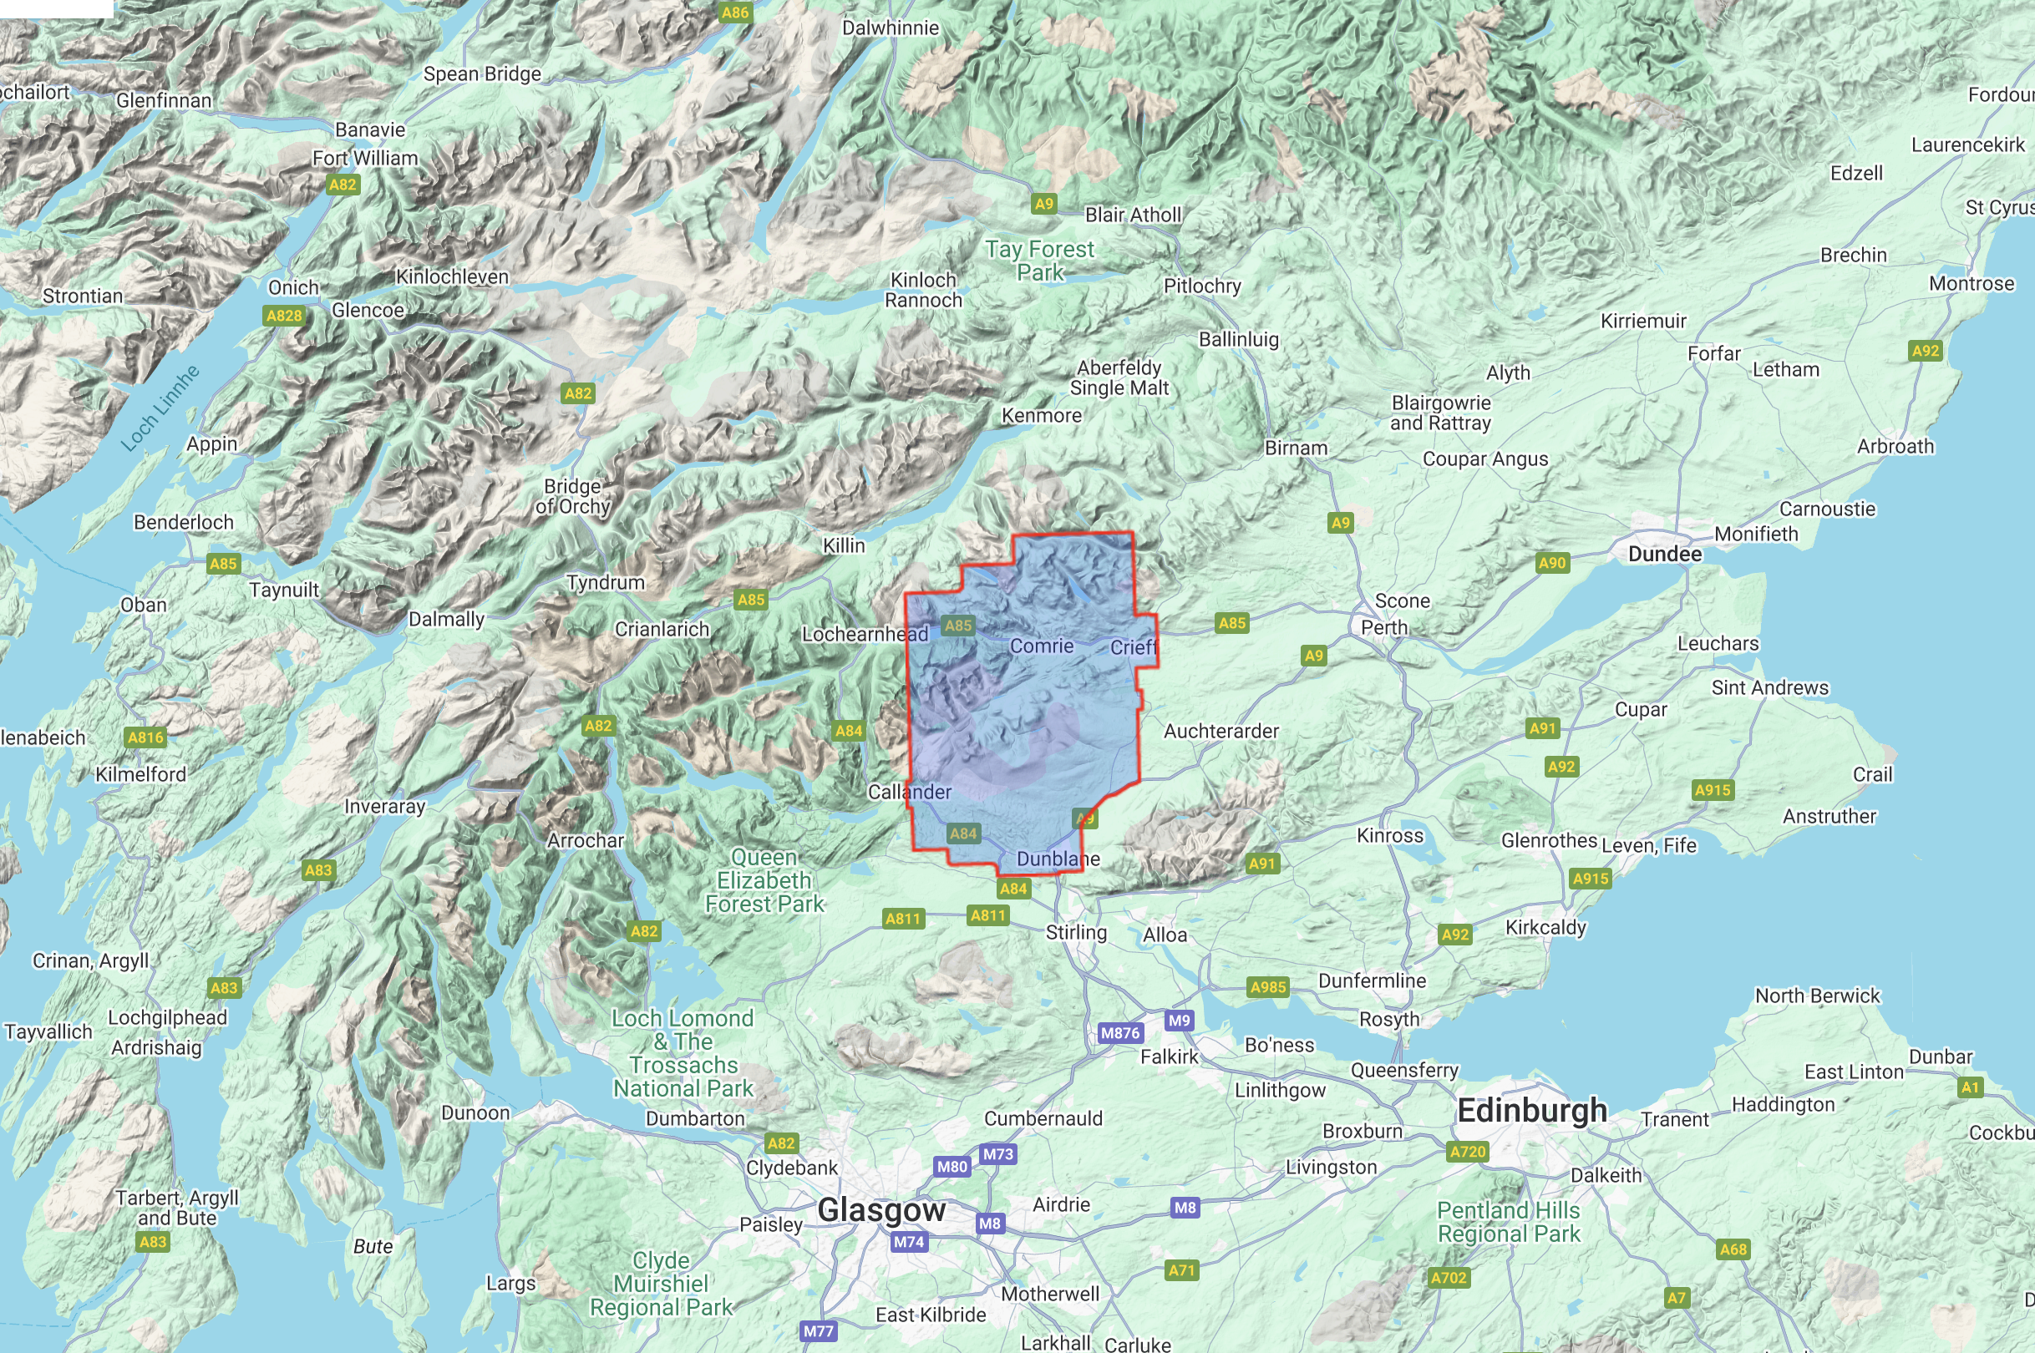Click the A86 road shield
The height and width of the screenshot is (1353, 2035).
734,12
